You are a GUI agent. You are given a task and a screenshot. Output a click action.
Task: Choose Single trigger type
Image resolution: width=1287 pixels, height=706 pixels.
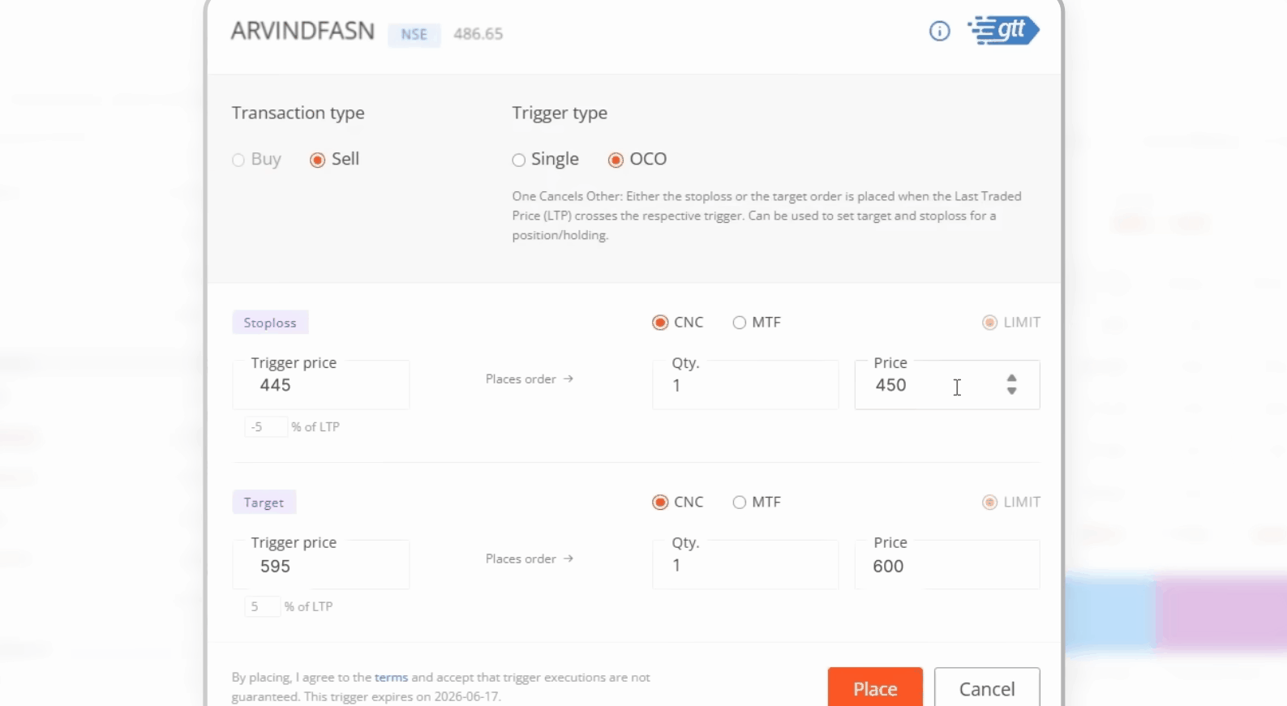[x=519, y=160]
